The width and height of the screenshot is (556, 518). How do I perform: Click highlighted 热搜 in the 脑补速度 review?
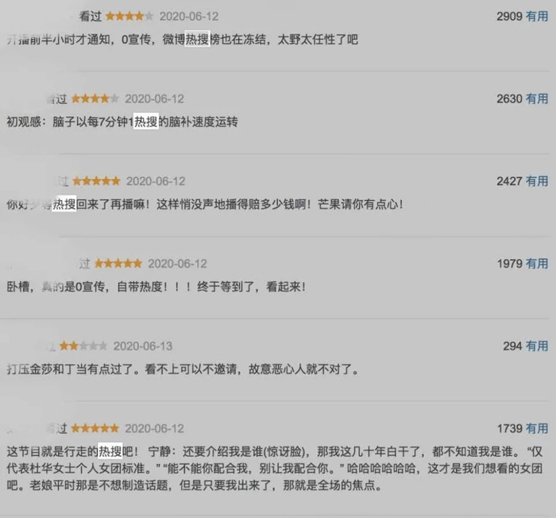point(145,122)
